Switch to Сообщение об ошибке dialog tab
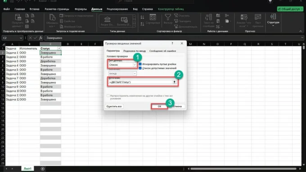306x172 pixels. 162,51
